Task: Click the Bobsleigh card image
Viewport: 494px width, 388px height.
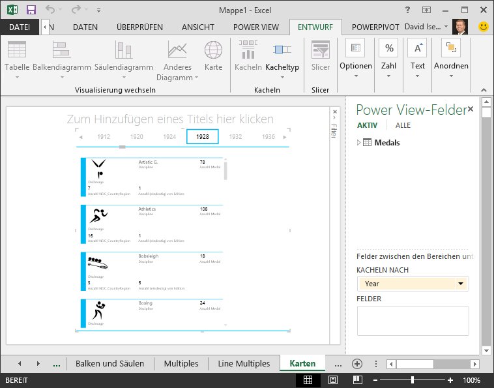Action: [x=98, y=263]
